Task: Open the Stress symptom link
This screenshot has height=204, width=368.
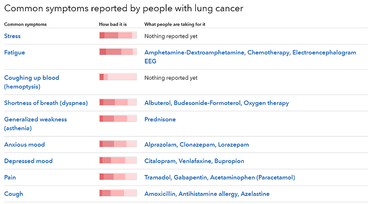Action: [x=12, y=36]
